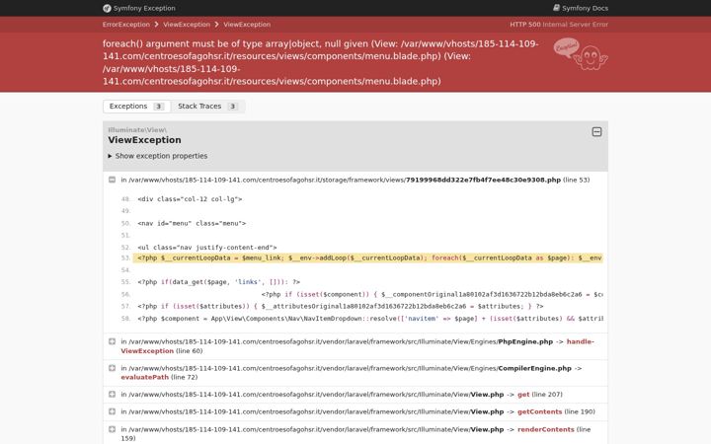Image resolution: width=711 pixels, height=444 pixels.
Task: Click the HTTP 500 Internal Server Error text
Action: (x=559, y=25)
